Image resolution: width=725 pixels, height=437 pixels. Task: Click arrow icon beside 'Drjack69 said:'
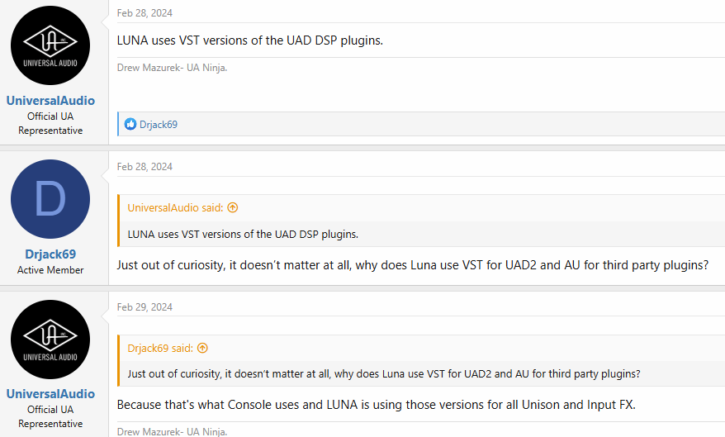pyautogui.click(x=202, y=349)
